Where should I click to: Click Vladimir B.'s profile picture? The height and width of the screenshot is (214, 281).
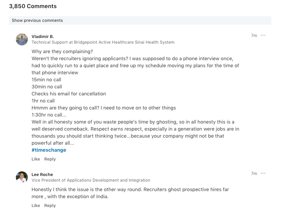pyautogui.click(x=22, y=39)
